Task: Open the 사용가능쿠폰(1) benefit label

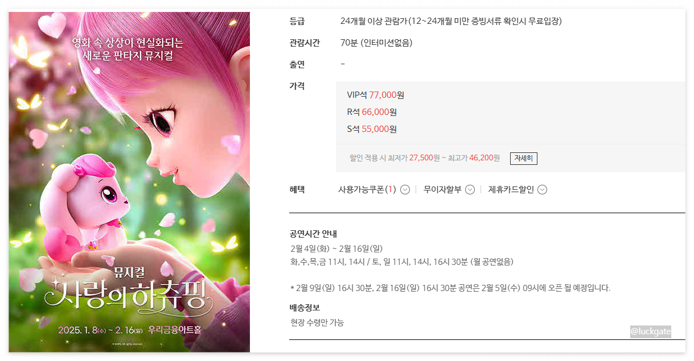Action: 367,190
